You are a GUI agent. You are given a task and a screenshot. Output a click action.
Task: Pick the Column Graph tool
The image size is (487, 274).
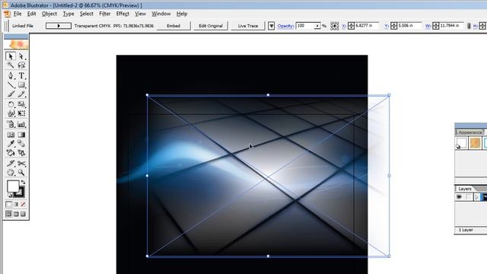[x=21, y=124]
